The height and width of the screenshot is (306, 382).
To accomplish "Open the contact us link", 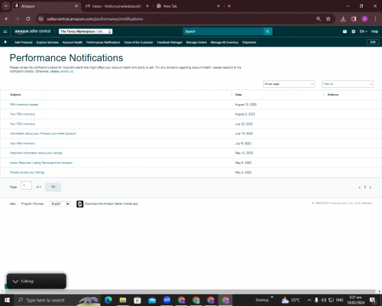I will (x=66, y=71).
